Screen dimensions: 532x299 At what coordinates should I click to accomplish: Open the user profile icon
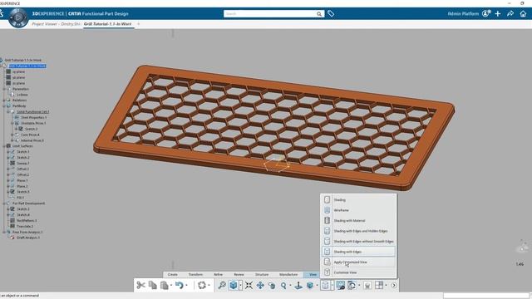[486, 13]
